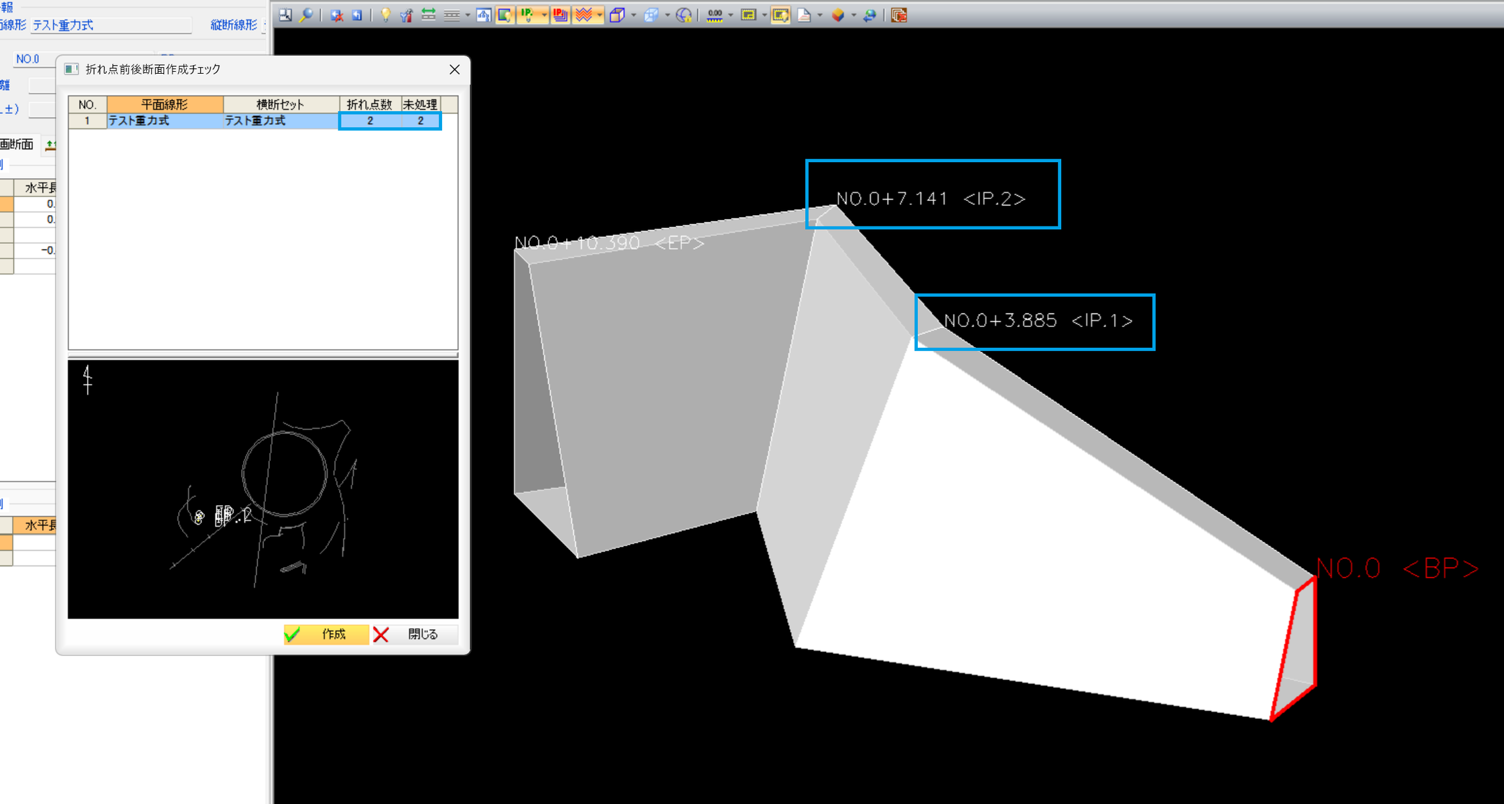Click the dialog title bar icon
The image size is (1504, 804).
[x=72, y=70]
